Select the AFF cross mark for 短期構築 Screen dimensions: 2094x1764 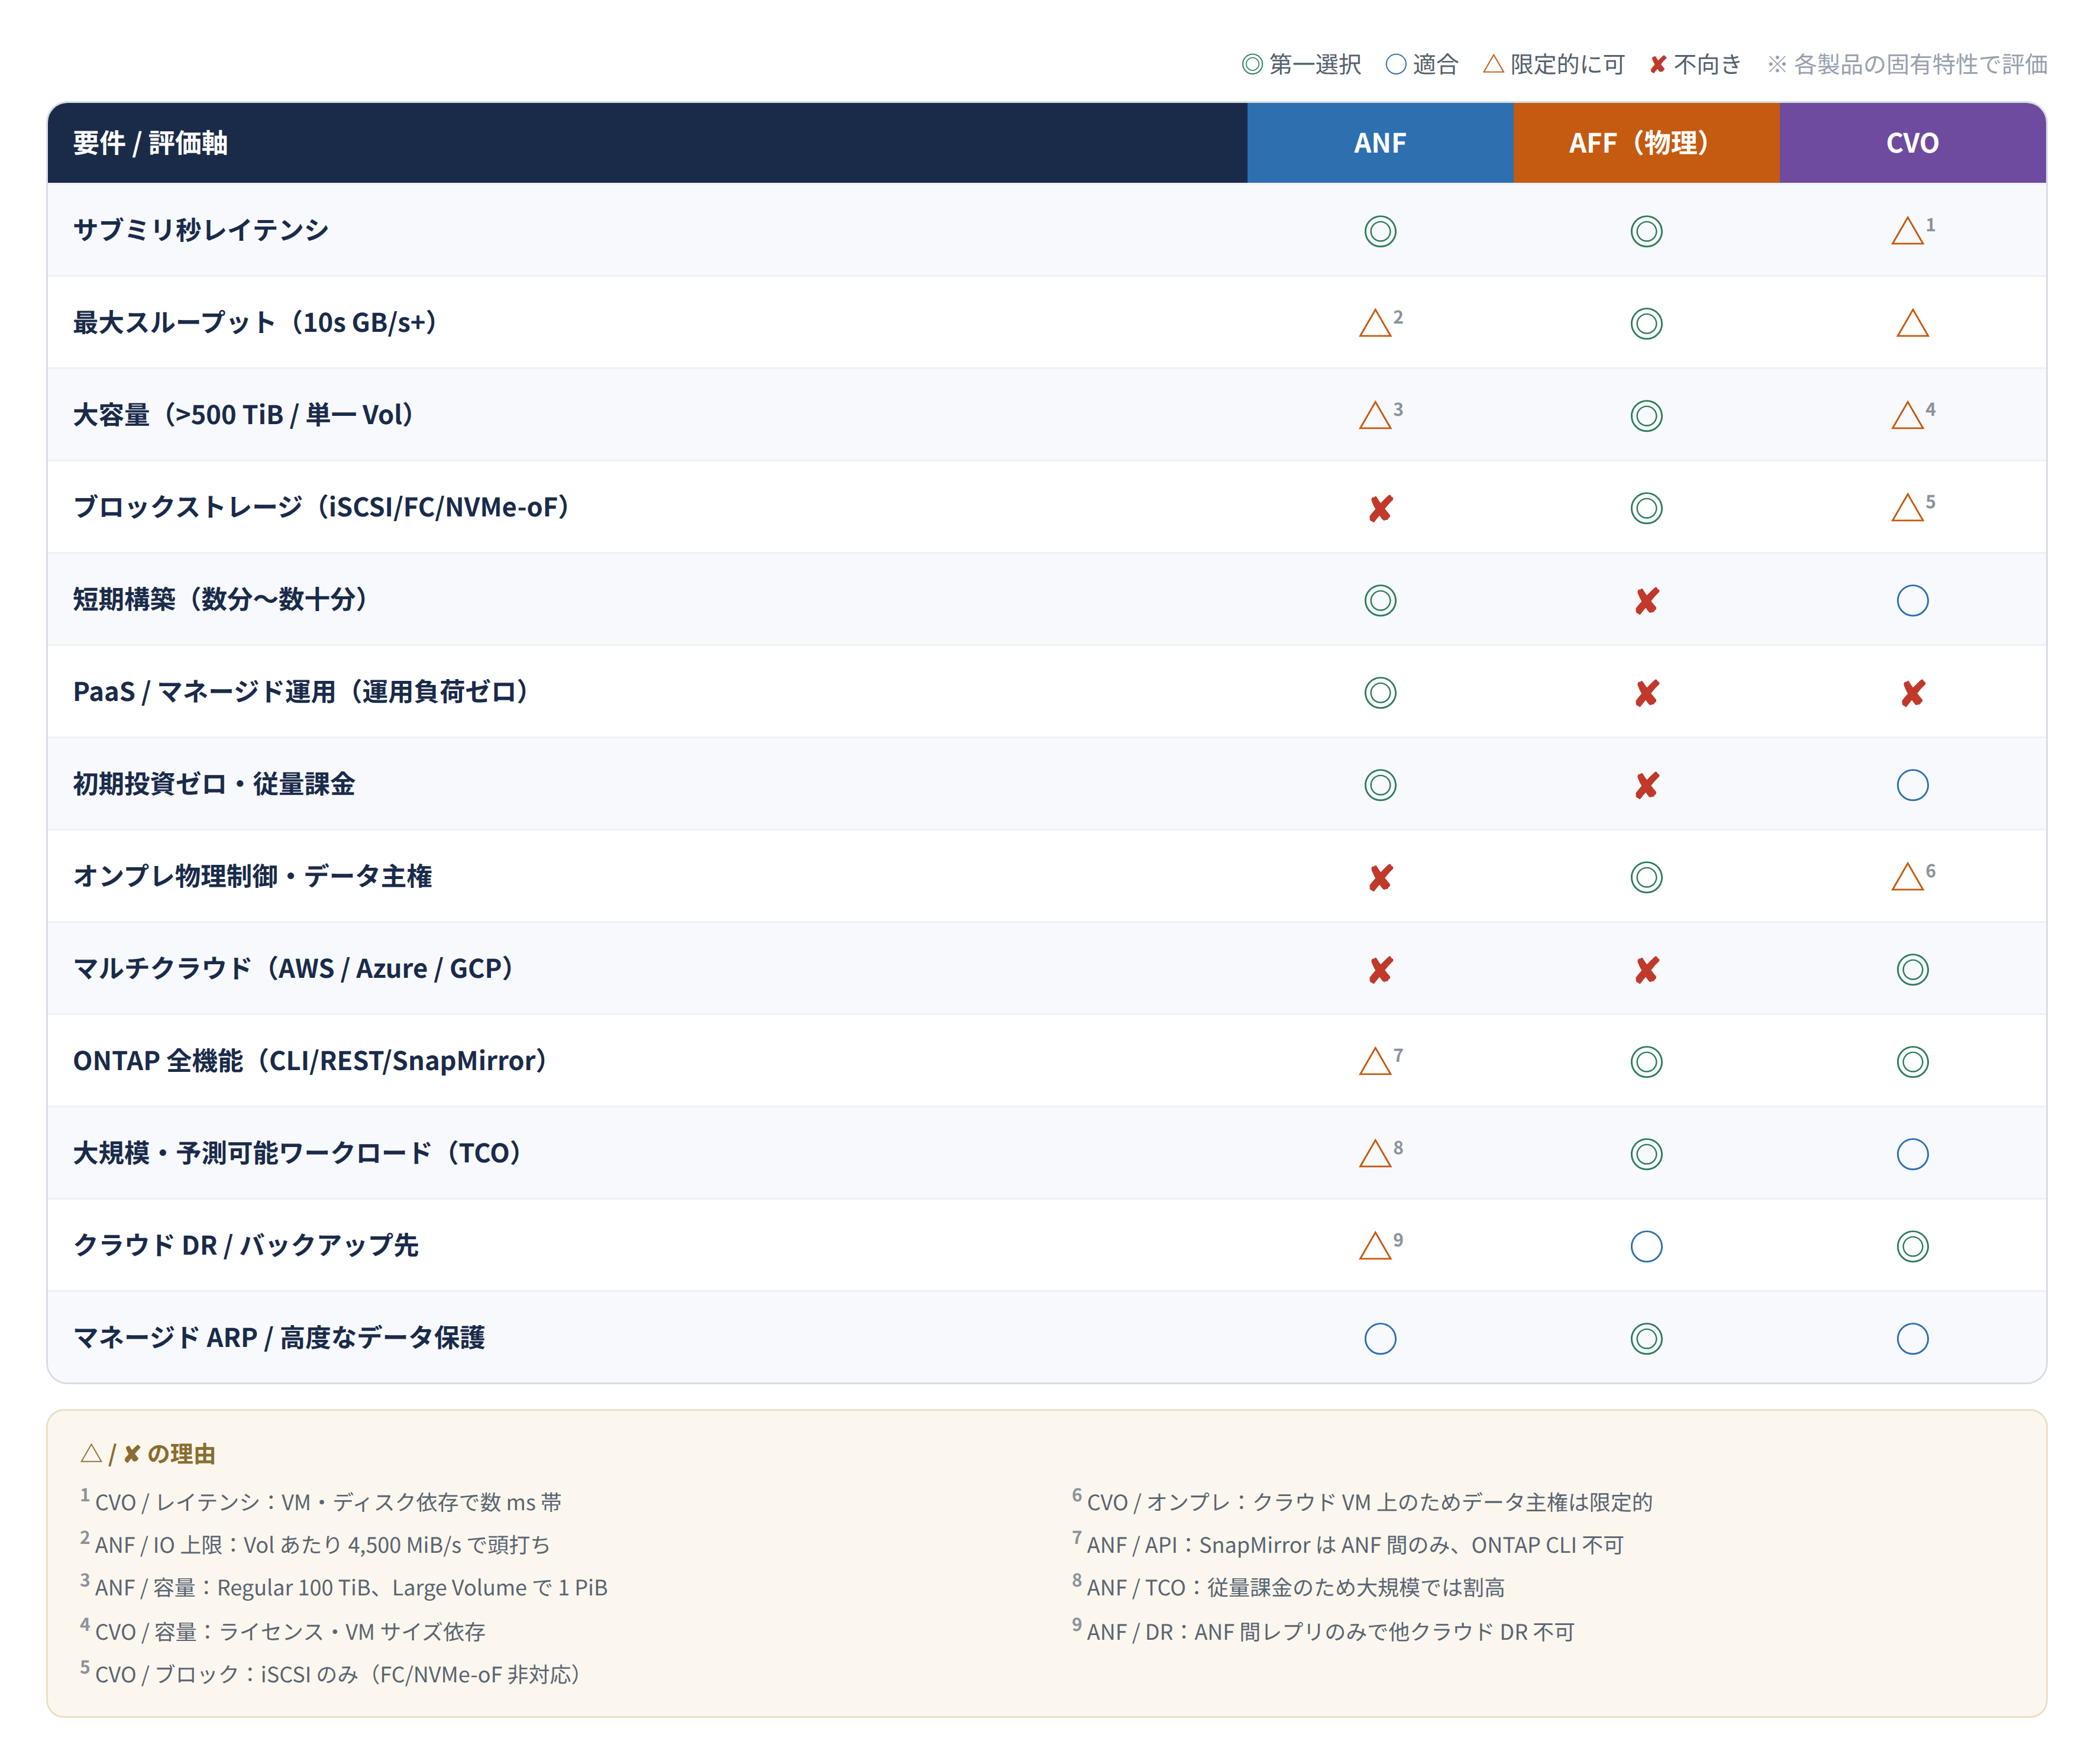tap(1646, 600)
